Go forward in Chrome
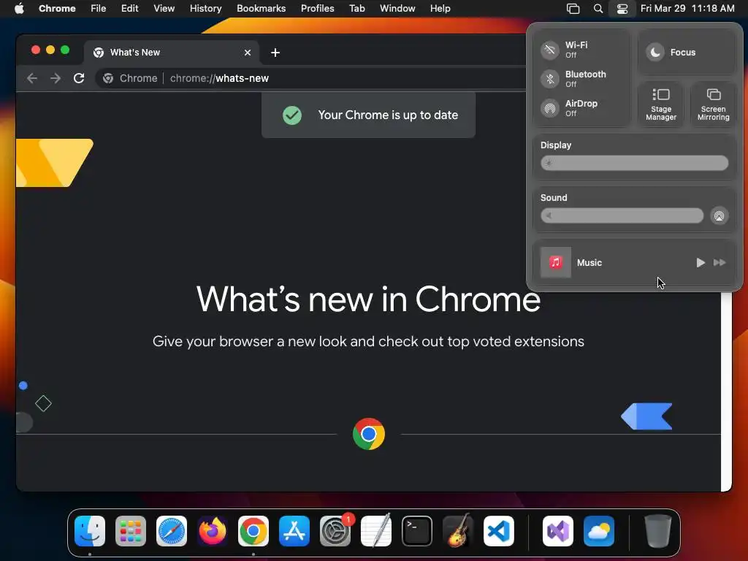This screenshot has width=748, height=561. 56,78
